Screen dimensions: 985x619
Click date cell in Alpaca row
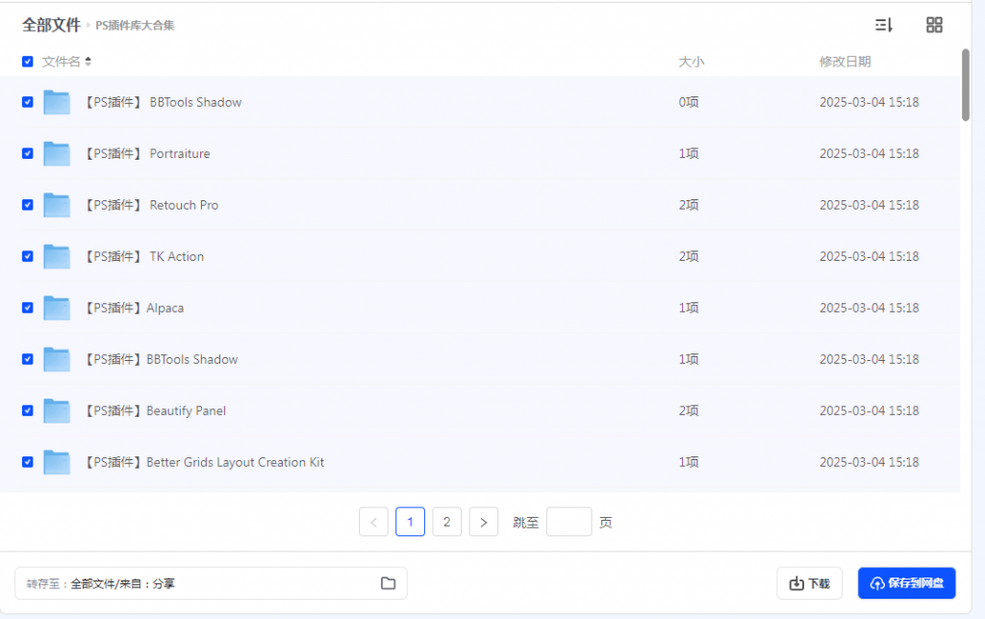pyautogui.click(x=870, y=308)
